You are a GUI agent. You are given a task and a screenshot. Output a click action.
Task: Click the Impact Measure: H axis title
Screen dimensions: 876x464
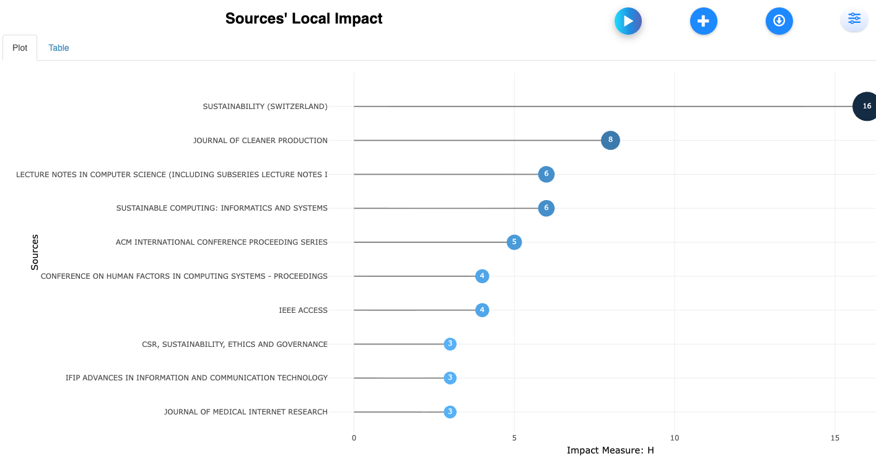pos(610,450)
